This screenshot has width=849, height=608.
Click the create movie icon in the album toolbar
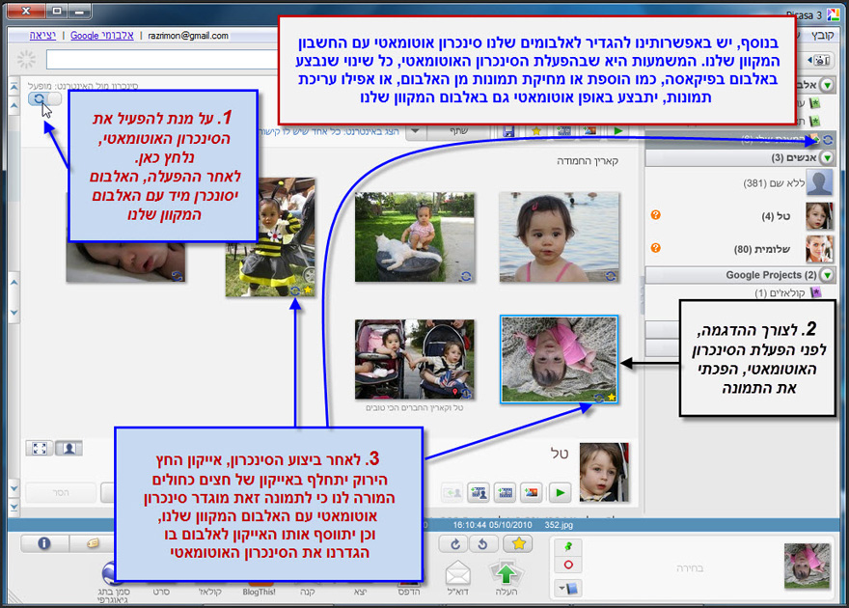tap(563, 131)
